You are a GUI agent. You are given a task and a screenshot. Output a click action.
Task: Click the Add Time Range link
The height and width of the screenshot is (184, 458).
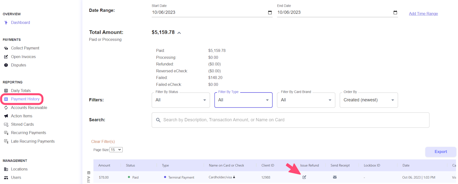tap(423, 14)
